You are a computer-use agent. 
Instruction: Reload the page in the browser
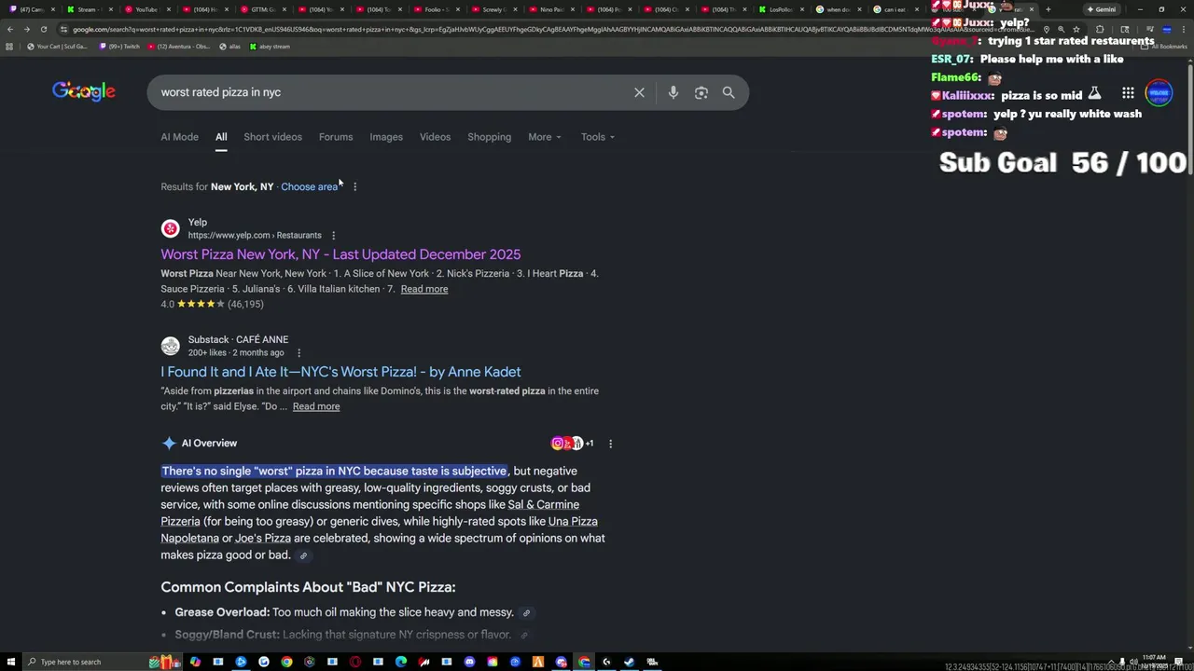coord(43,29)
